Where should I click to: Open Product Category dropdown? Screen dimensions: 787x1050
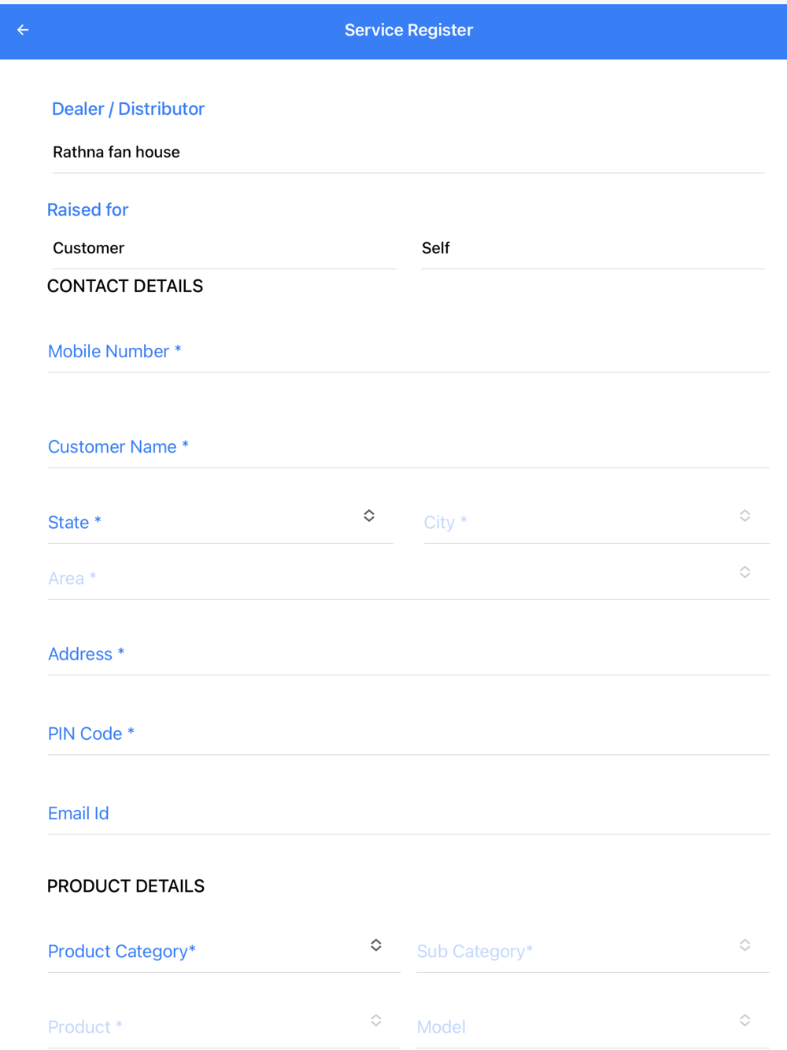(x=205, y=952)
